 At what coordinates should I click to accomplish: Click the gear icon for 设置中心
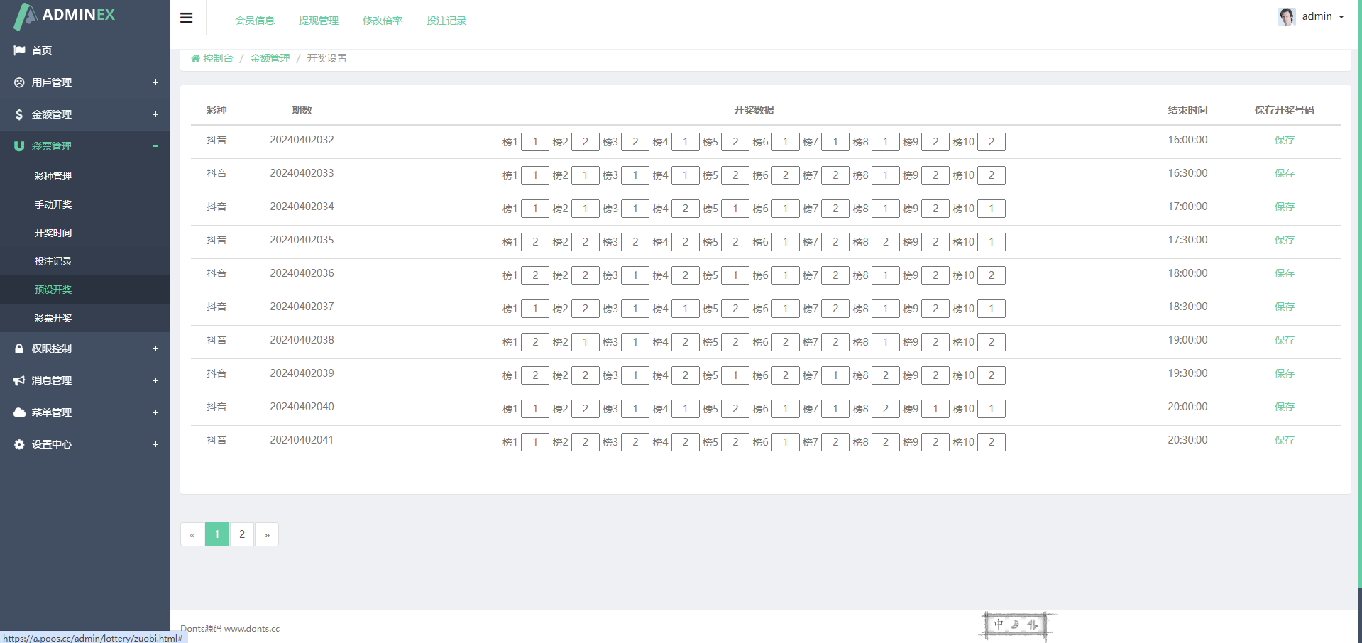19,444
